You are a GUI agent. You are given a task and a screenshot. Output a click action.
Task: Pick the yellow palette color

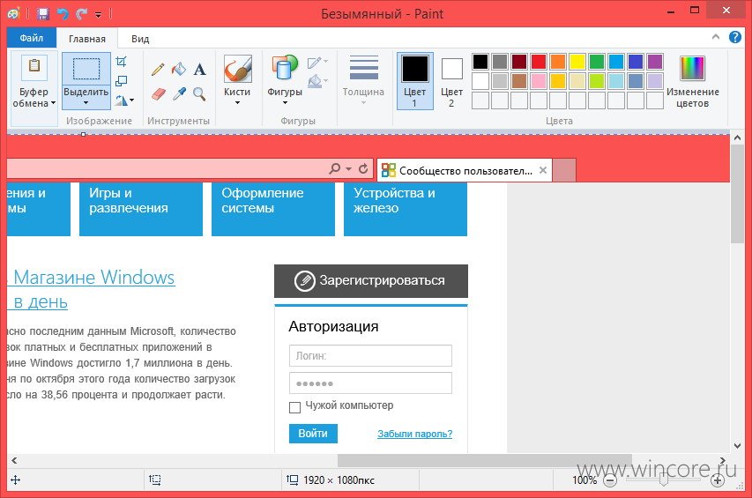pos(577,62)
